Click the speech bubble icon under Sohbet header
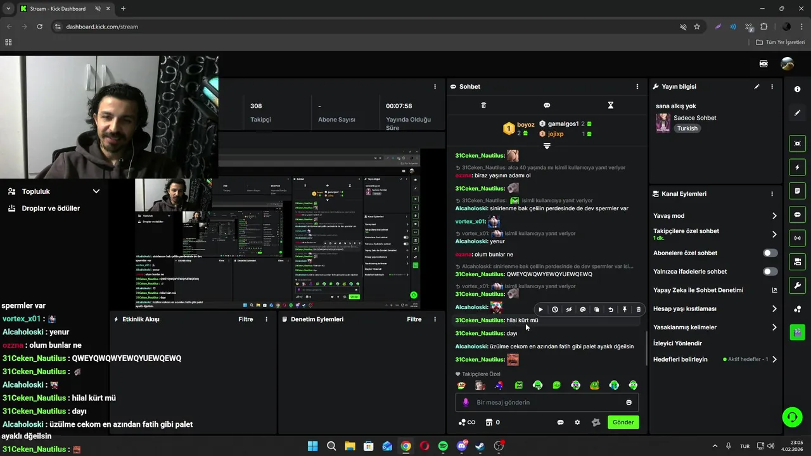 [547, 105]
